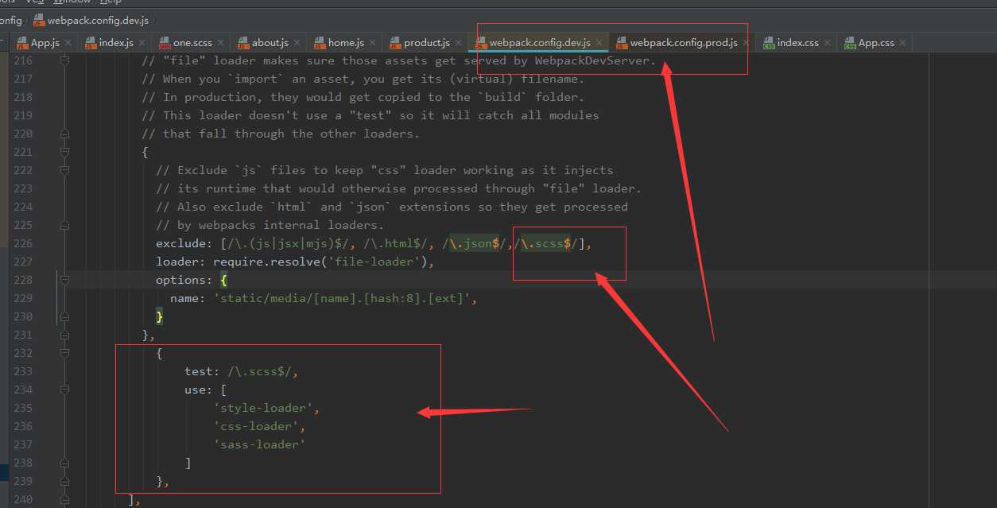Click the 'sass-loader' string in code
997x508 pixels.
click(x=260, y=444)
